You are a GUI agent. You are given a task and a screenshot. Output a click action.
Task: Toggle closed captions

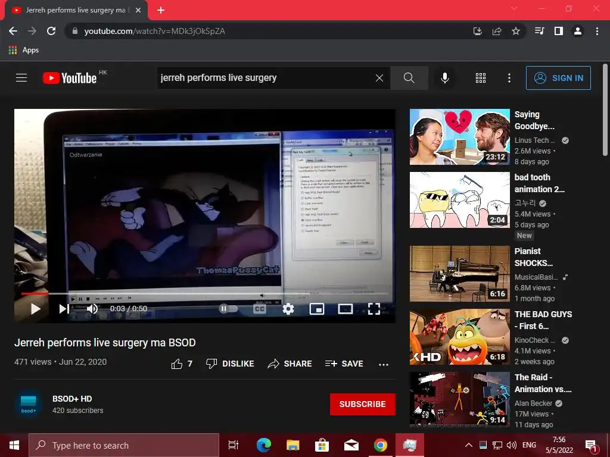click(260, 309)
